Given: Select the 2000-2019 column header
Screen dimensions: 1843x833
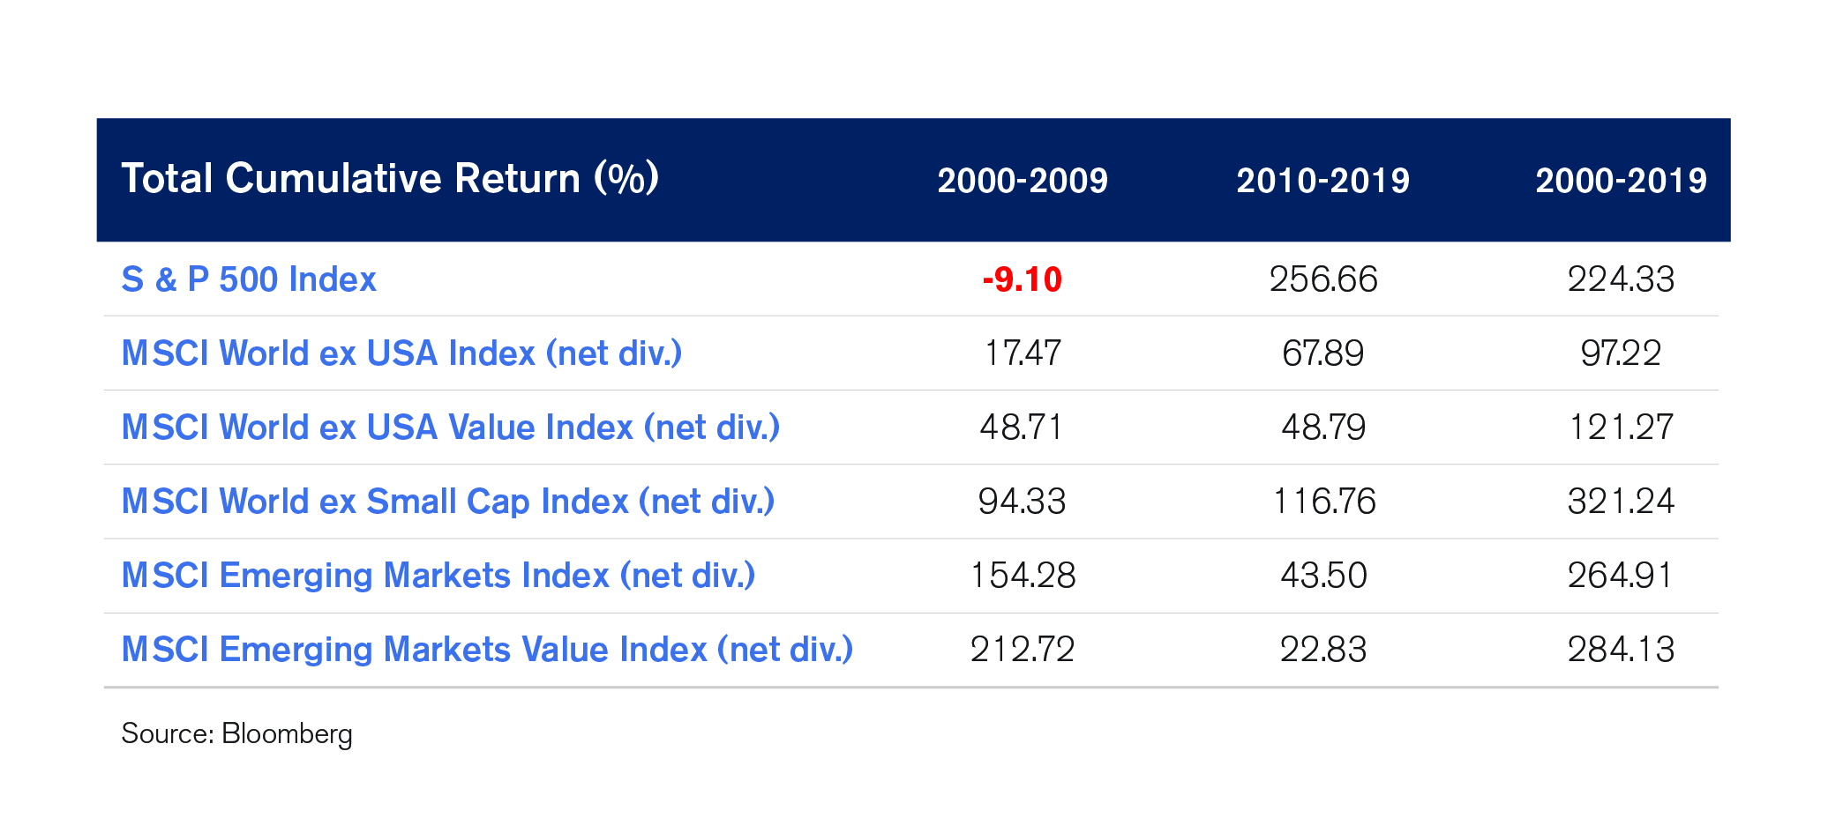Looking at the screenshot, I should point(1622,181).
